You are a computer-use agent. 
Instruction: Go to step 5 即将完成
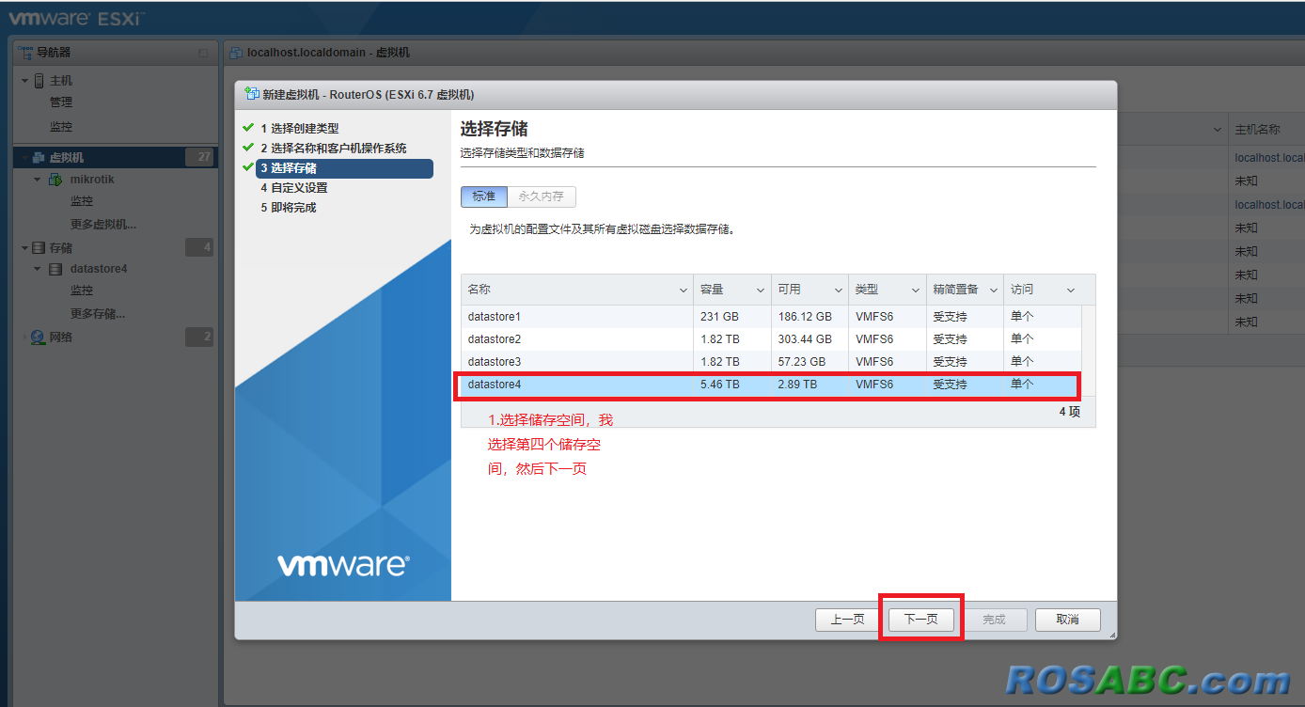289,208
